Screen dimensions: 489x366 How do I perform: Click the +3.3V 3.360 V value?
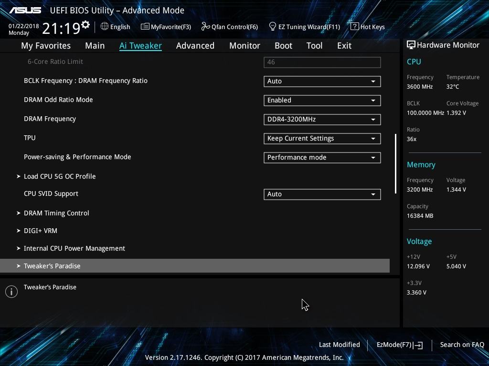click(416, 293)
